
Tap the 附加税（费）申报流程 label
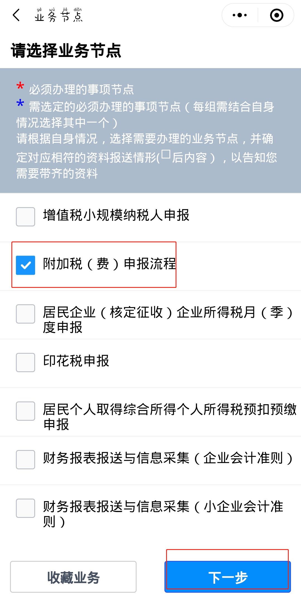tap(110, 264)
